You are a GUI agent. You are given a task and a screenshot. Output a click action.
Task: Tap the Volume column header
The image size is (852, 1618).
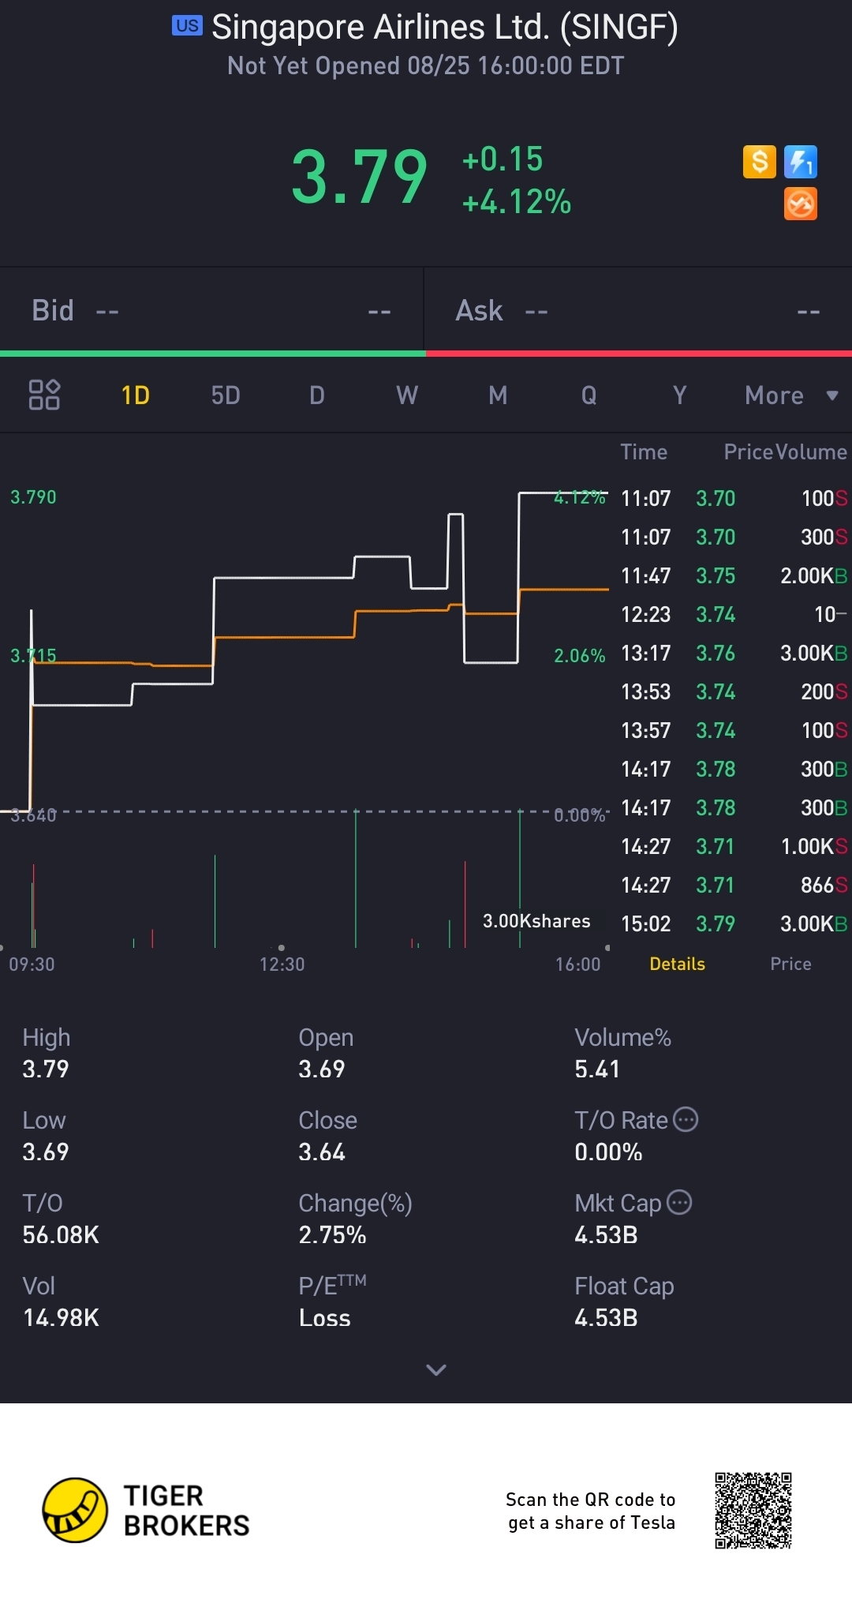click(811, 451)
